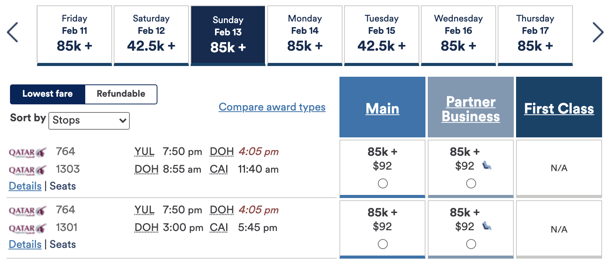Switch to Refundable fare toggle
Screen dimensions: 609x264
tap(121, 94)
